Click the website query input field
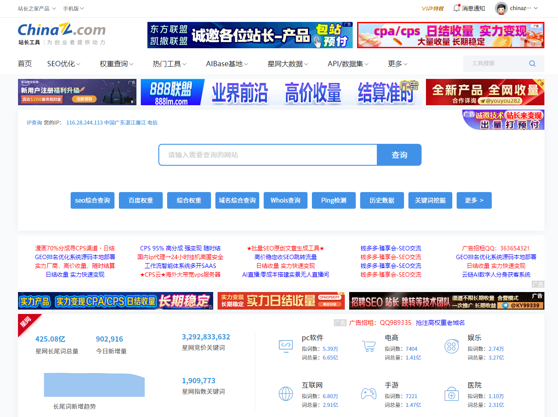The height and width of the screenshot is (417, 558). click(268, 155)
